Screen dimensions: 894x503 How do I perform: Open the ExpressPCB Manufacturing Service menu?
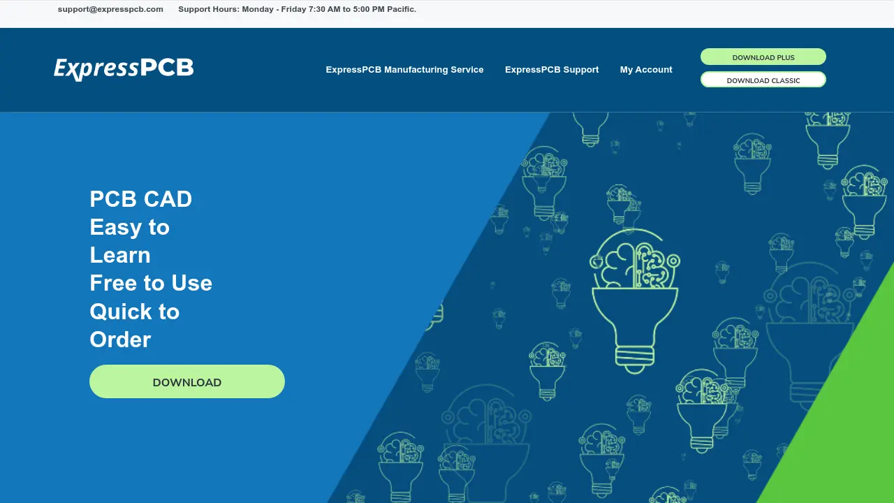pos(404,70)
